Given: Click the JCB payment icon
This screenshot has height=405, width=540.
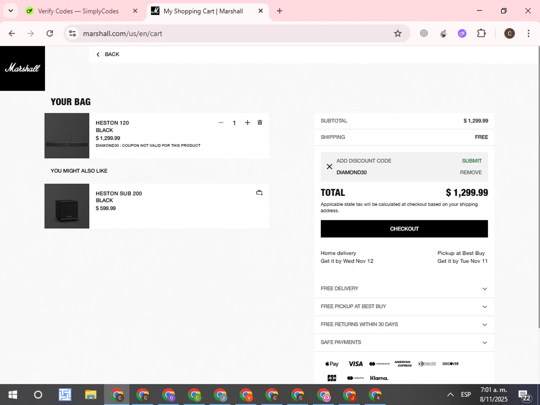Looking at the screenshot, I should coord(332,378).
